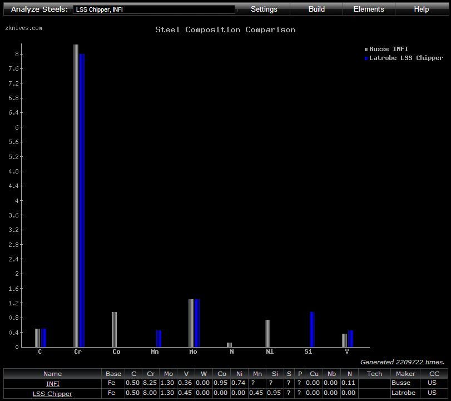Click the Analyze Steels input field
451x401 pixels.
(x=154, y=9)
